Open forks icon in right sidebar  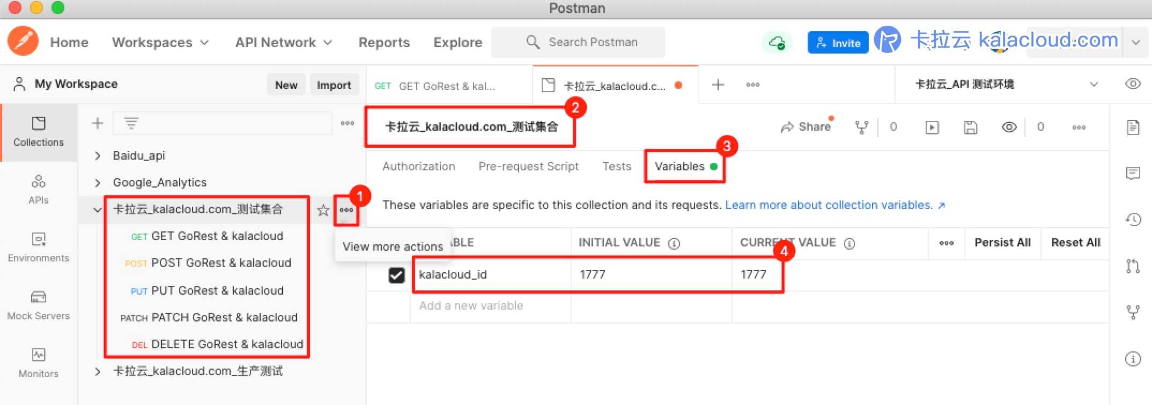pos(1133,312)
